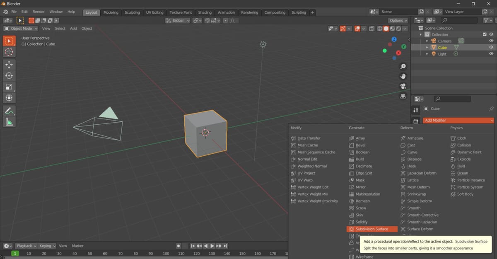497x259 pixels.
Task: Switch to rendered viewport shading
Action: [x=398, y=29]
